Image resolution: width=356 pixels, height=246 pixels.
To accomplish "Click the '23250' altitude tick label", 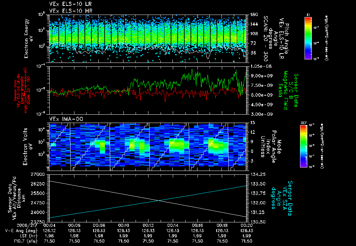I will coord(38,222).
